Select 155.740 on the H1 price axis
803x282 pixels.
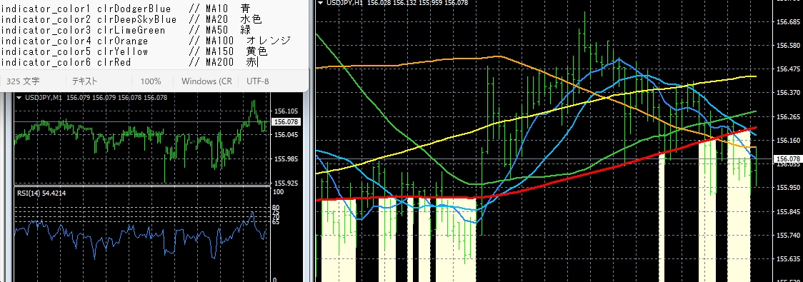pyautogui.click(x=789, y=236)
